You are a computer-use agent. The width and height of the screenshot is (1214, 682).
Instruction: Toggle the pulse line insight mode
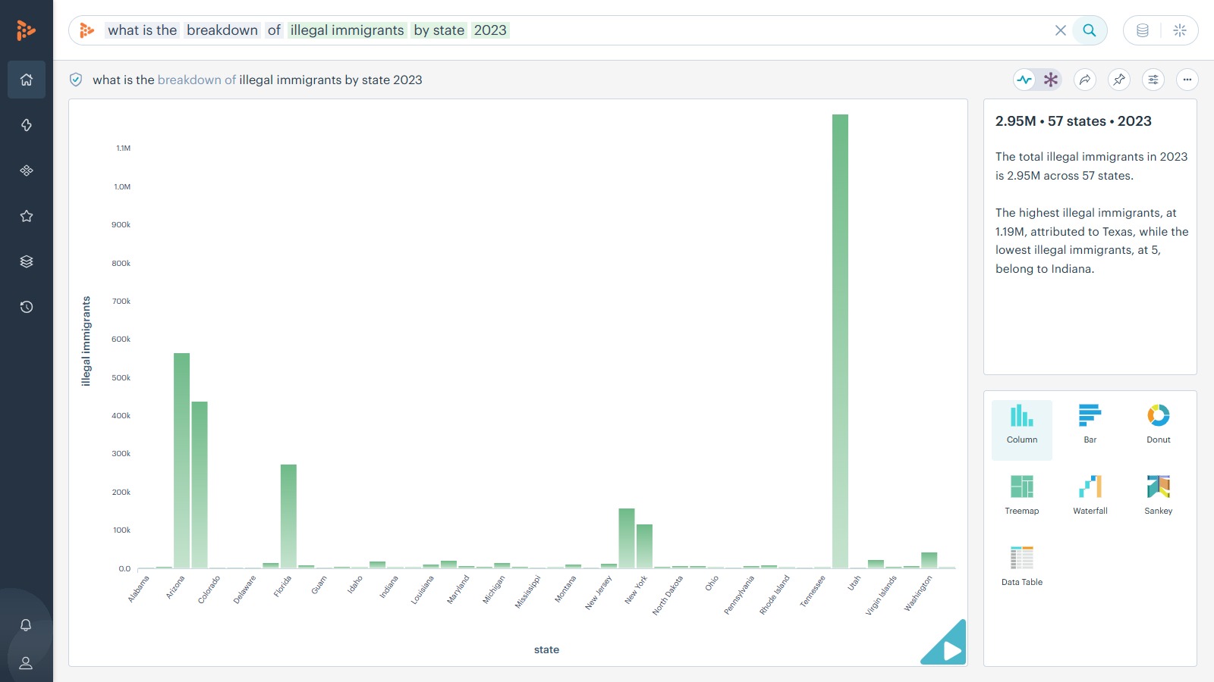pyautogui.click(x=1025, y=80)
